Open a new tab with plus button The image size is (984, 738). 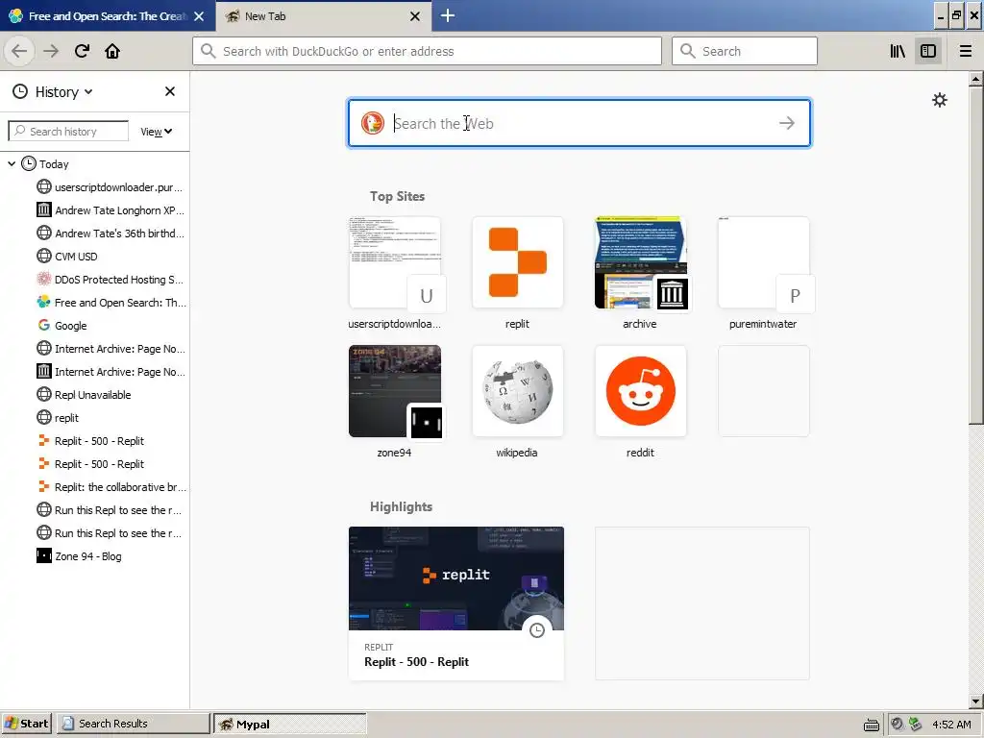pos(448,15)
